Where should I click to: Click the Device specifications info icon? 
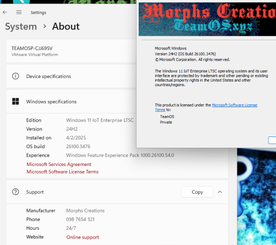[16, 76]
